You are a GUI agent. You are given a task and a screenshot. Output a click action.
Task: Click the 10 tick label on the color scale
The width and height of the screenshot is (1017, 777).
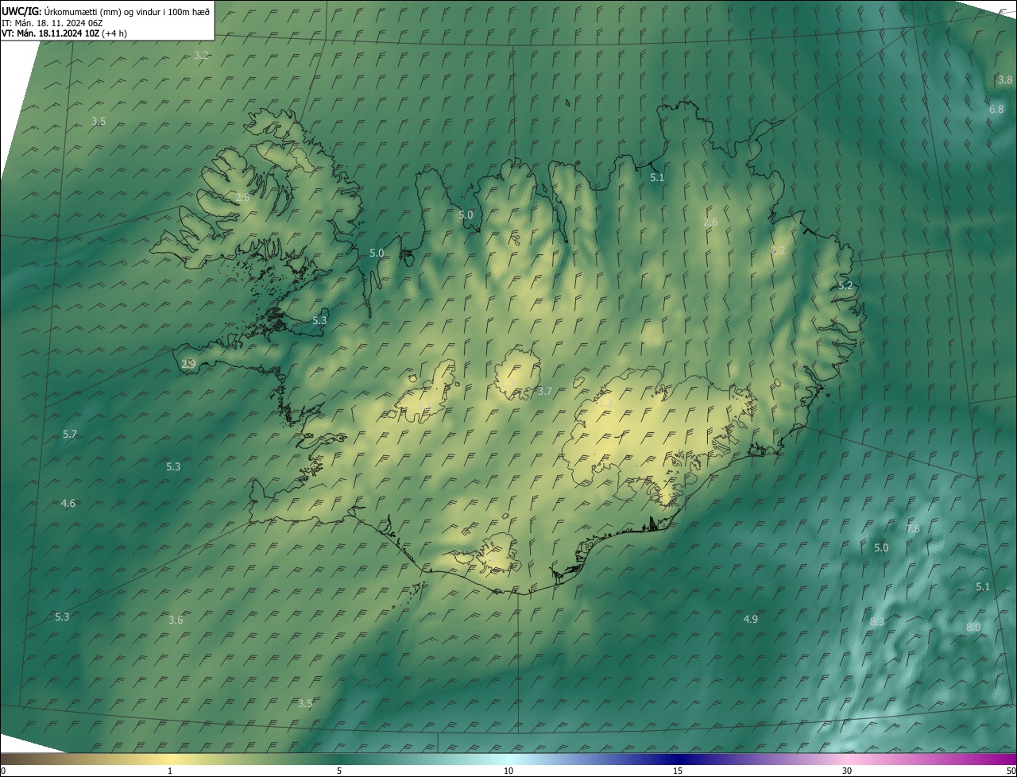tap(508, 771)
